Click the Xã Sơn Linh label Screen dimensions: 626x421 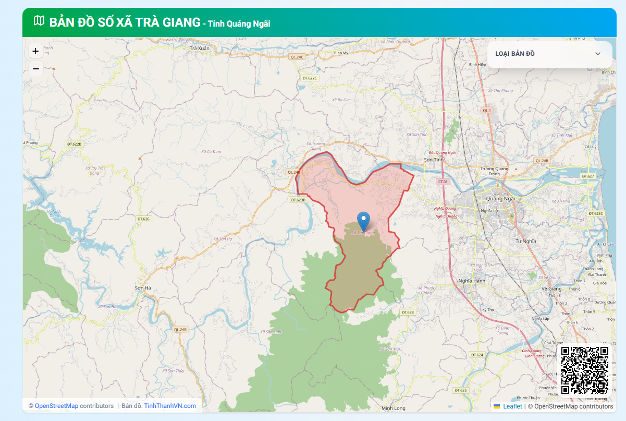point(271,332)
